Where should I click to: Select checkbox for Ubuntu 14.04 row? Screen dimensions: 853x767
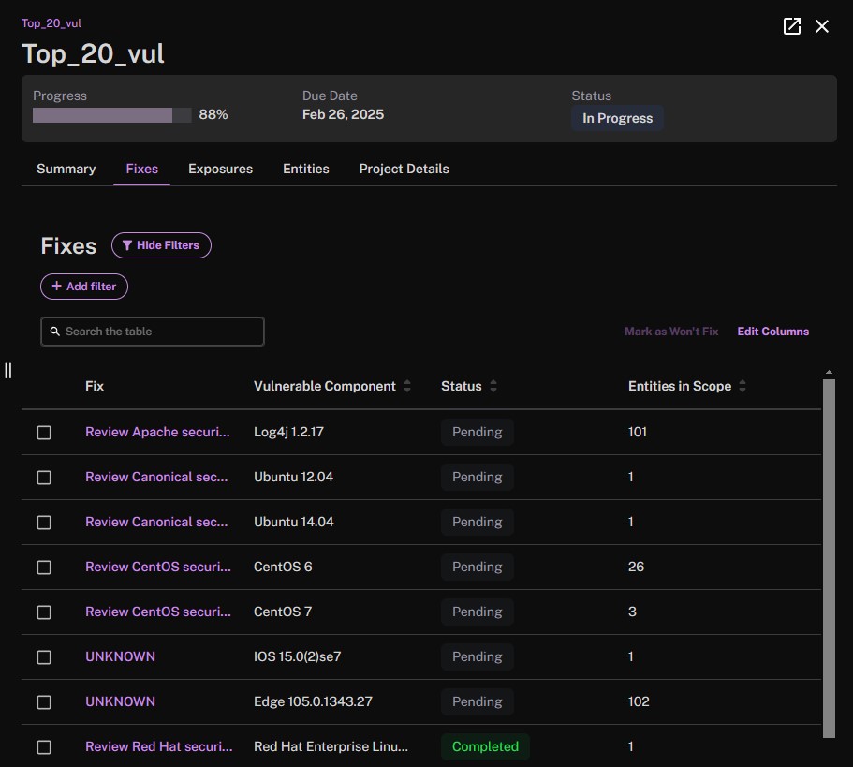[x=44, y=523]
